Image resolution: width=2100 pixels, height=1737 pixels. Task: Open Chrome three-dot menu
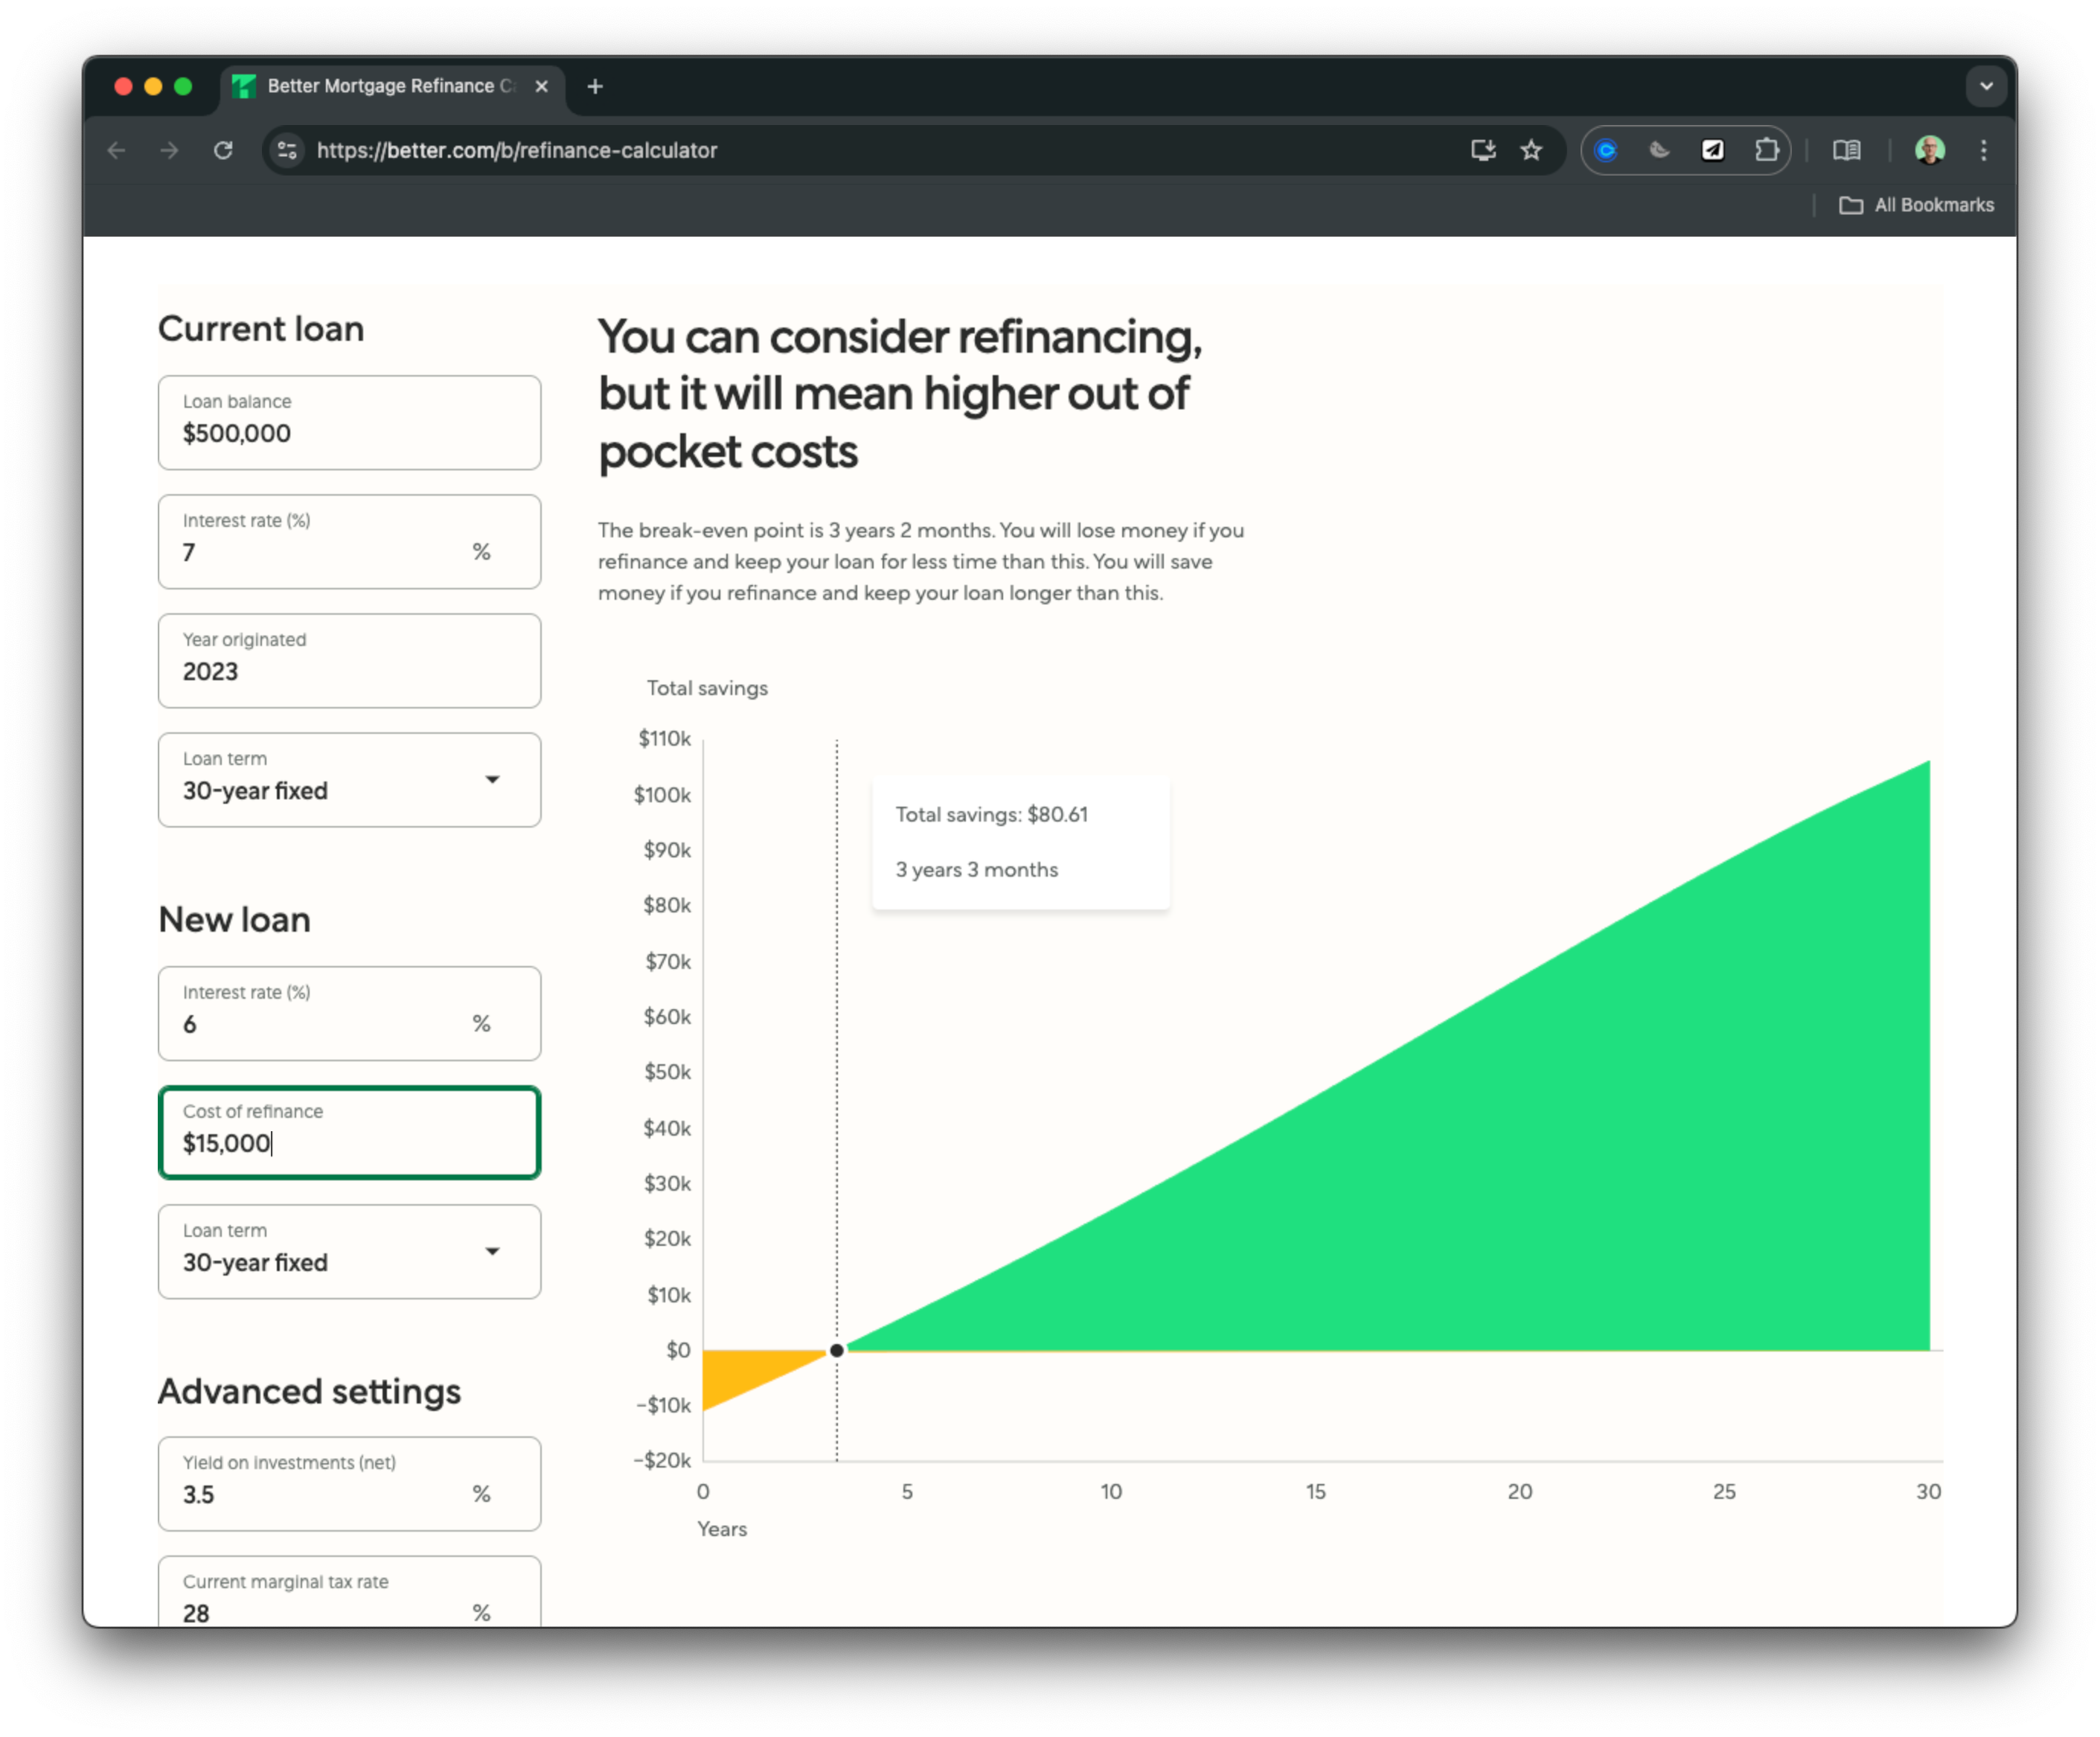click(x=1983, y=150)
